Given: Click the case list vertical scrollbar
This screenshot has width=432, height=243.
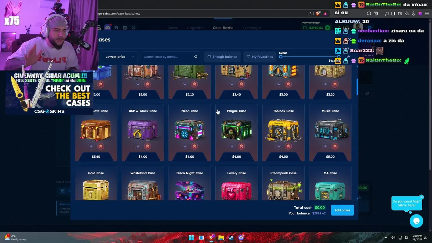Looking at the screenshot, I should (x=357, y=87).
